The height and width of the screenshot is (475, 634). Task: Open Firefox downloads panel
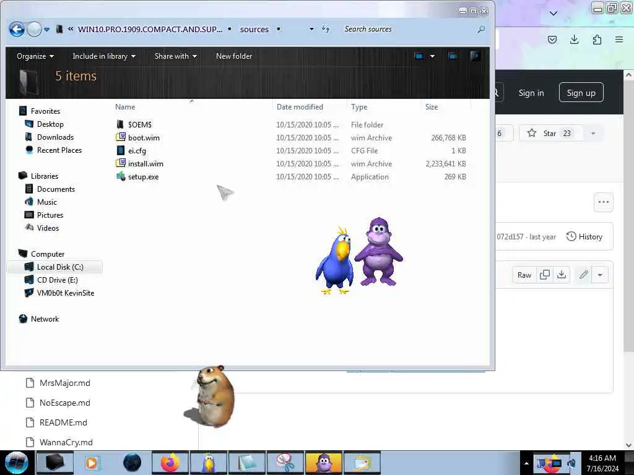(574, 39)
